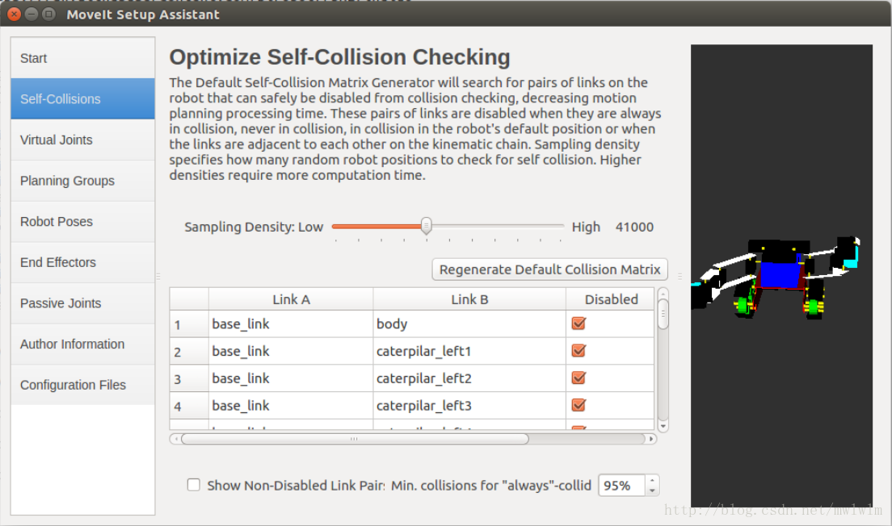Minimize the MoveIt Setup Assistant window
The width and height of the screenshot is (892, 526).
32,14
